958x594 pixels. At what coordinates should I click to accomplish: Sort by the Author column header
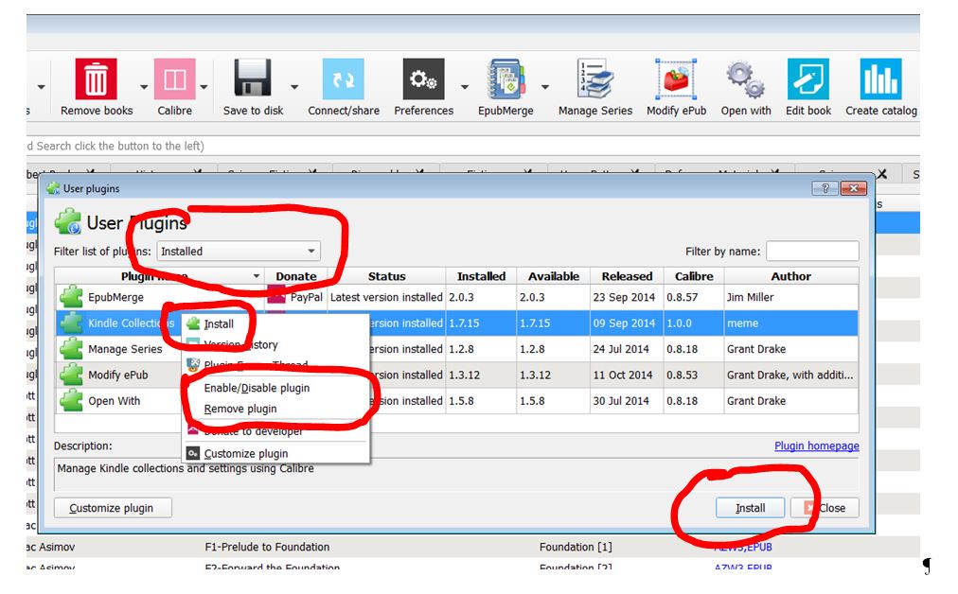[x=790, y=276]
